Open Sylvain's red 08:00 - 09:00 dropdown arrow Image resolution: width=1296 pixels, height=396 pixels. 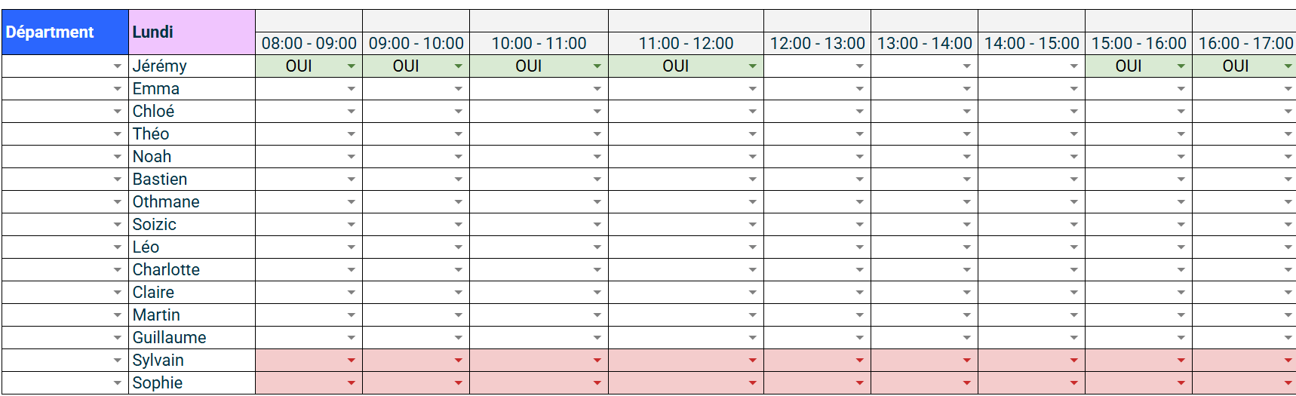click(351, 361)
